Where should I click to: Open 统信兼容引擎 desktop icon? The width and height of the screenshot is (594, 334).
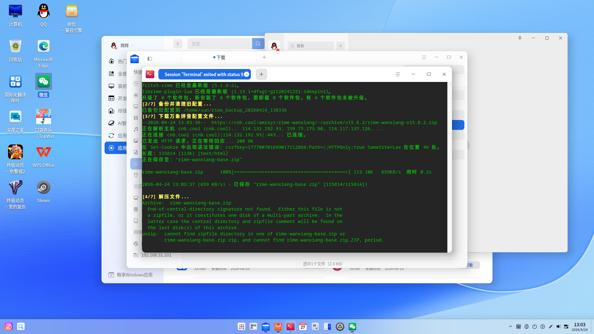[71, 19]
